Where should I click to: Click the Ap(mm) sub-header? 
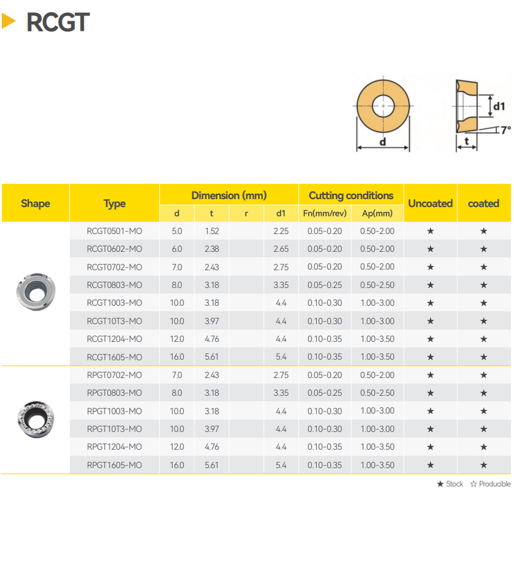pos(377,213)
